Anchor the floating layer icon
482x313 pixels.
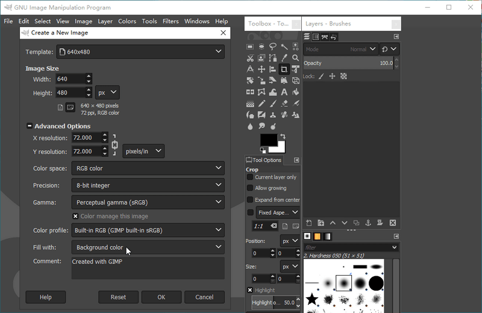368,223
